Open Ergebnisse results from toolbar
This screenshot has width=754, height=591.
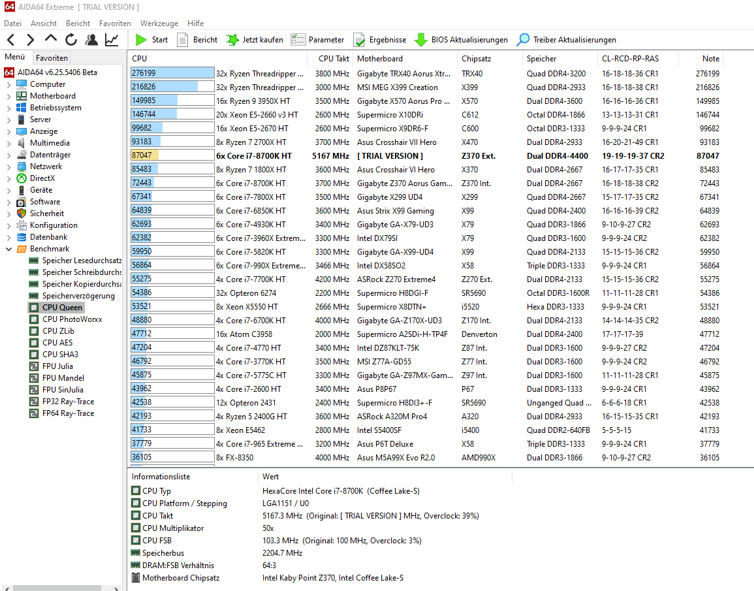[x=380, y=39]
